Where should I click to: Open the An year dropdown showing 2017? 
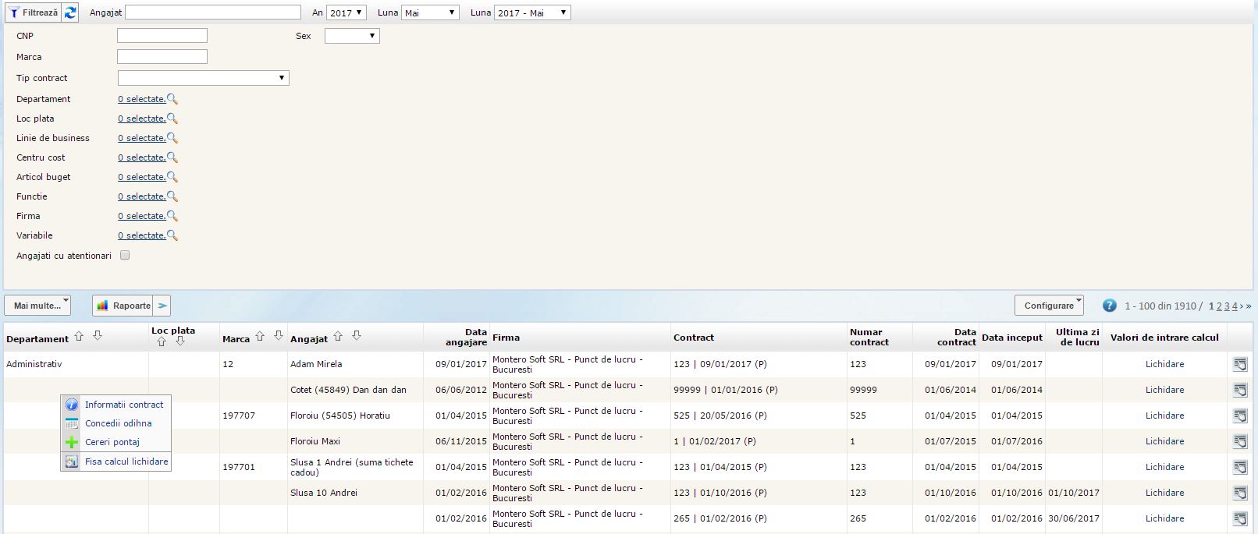click(346, 12)
